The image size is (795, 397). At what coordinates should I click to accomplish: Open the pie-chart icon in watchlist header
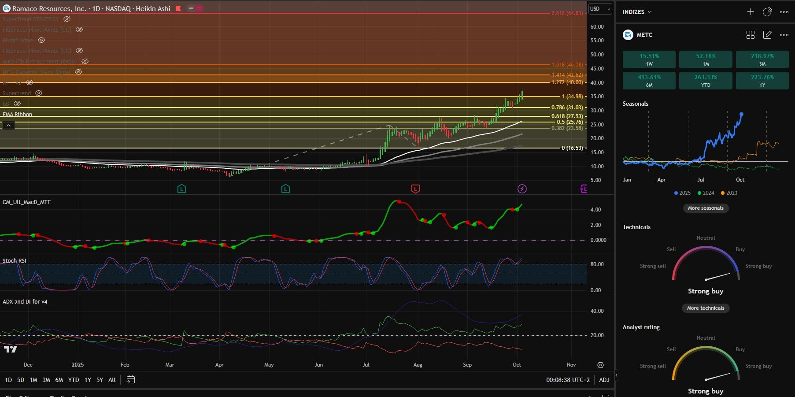pyautogui.click(x=767, y=12)
